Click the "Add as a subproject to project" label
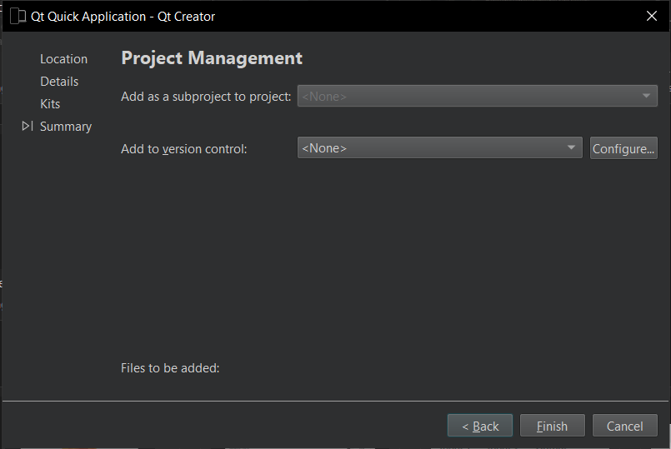 [206, 97]
